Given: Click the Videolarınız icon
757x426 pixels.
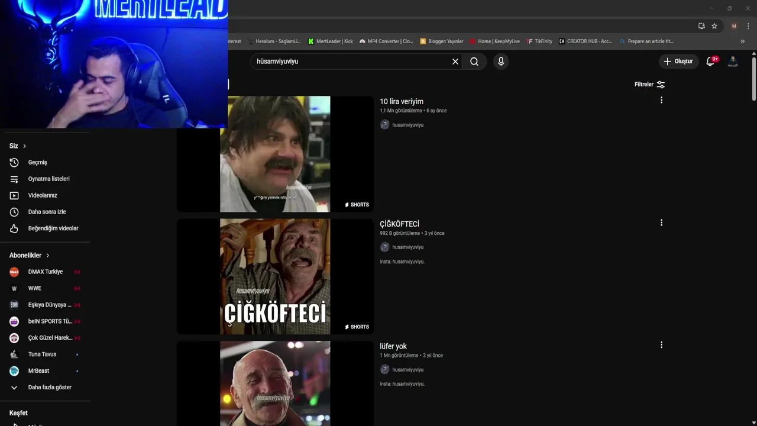Looking at the screenshot, I should 14,195.
